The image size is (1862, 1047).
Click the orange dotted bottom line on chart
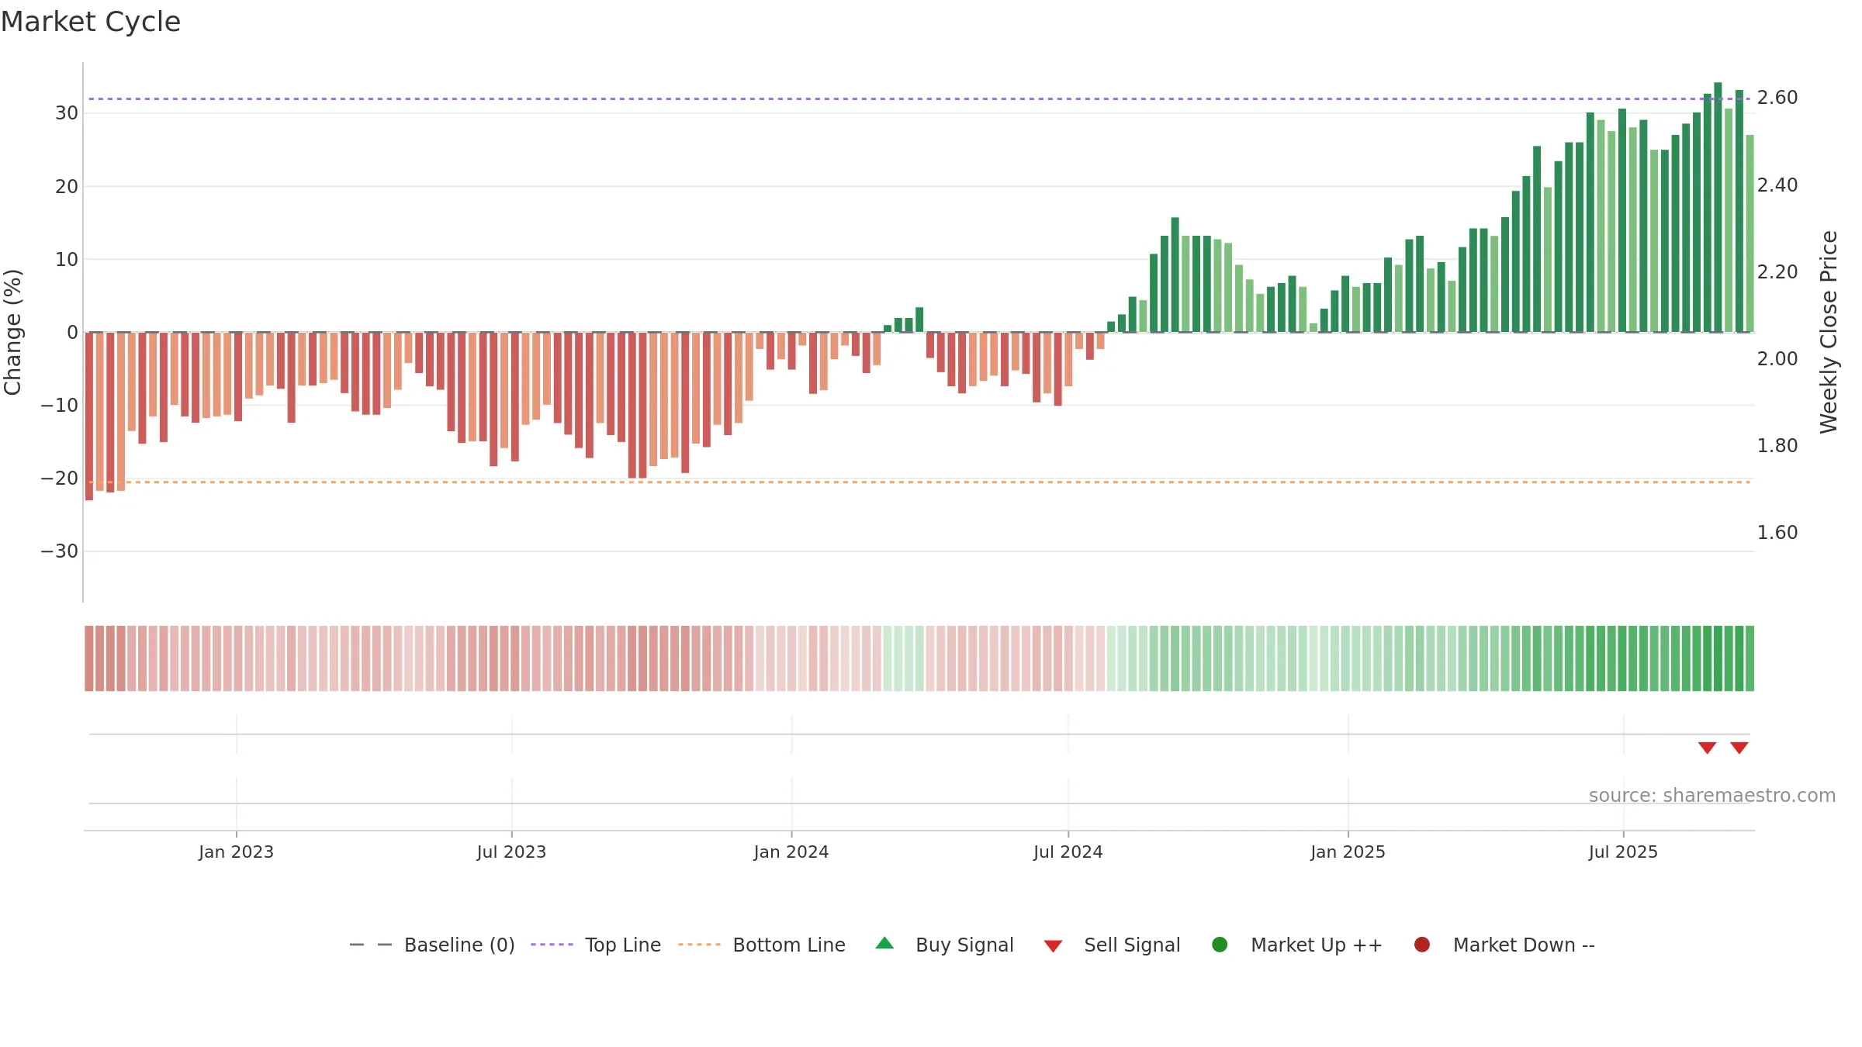pyautogui.click(x=919, y=482)
